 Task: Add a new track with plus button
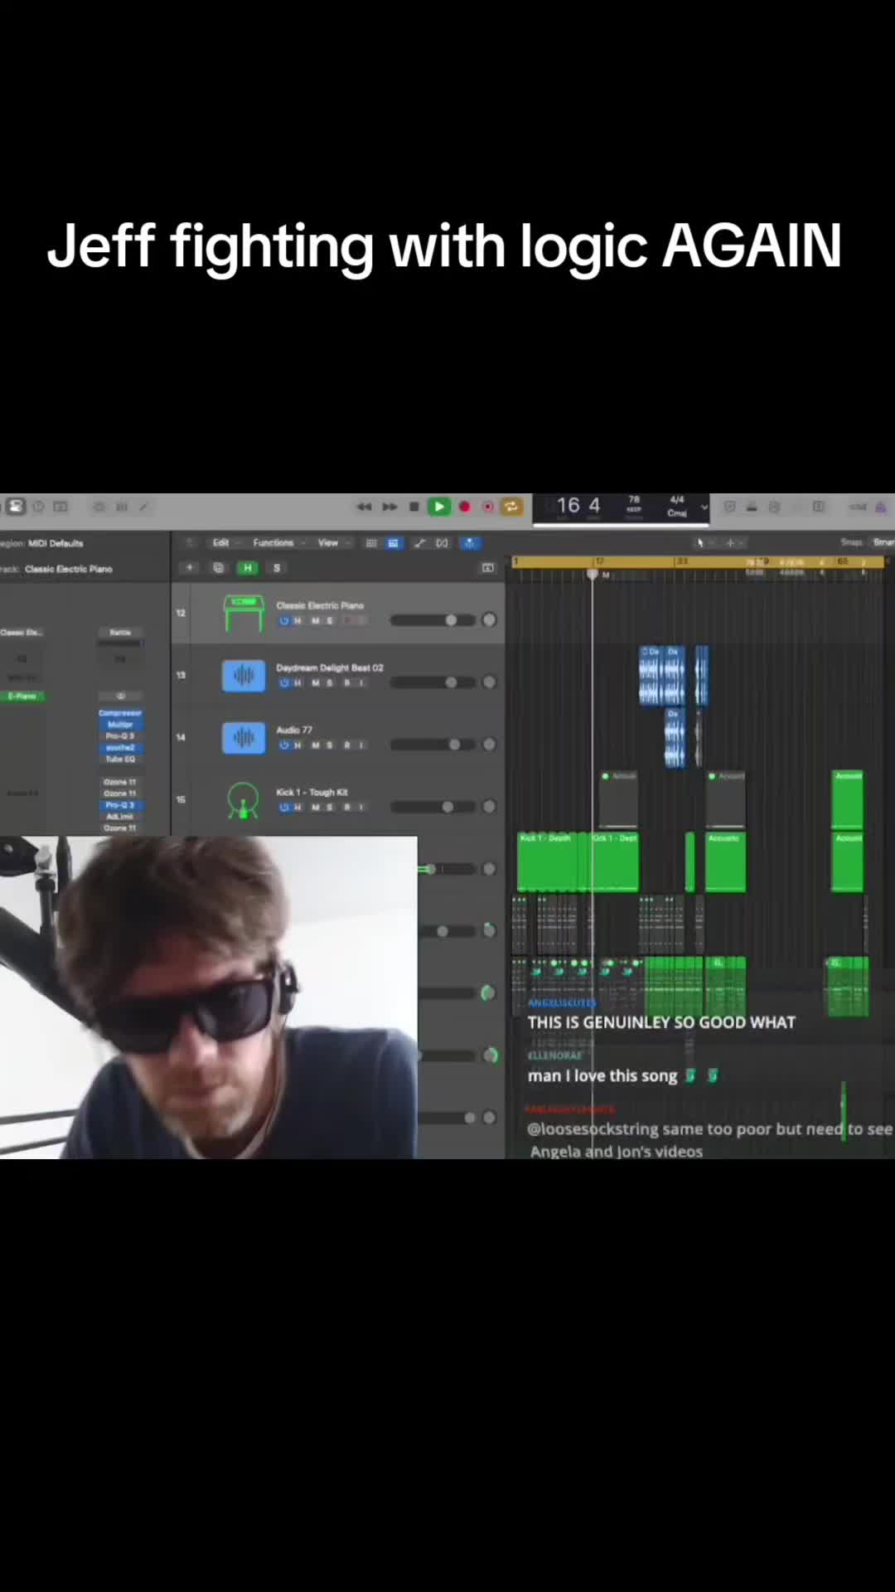coord(190,568)
